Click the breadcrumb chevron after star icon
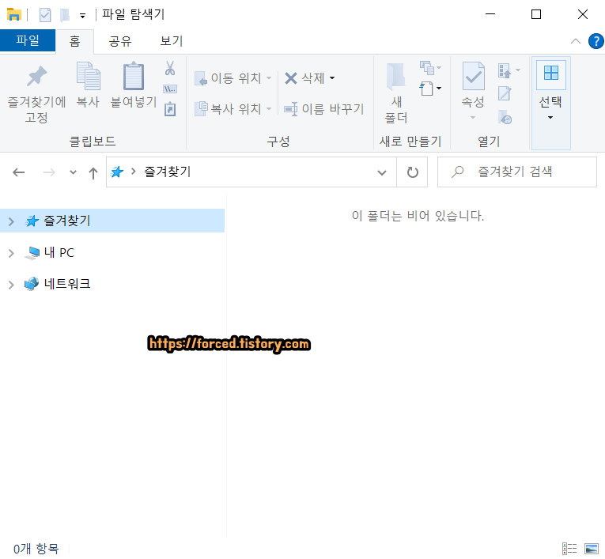Screen dimensions: 605x559 point(134,172)
